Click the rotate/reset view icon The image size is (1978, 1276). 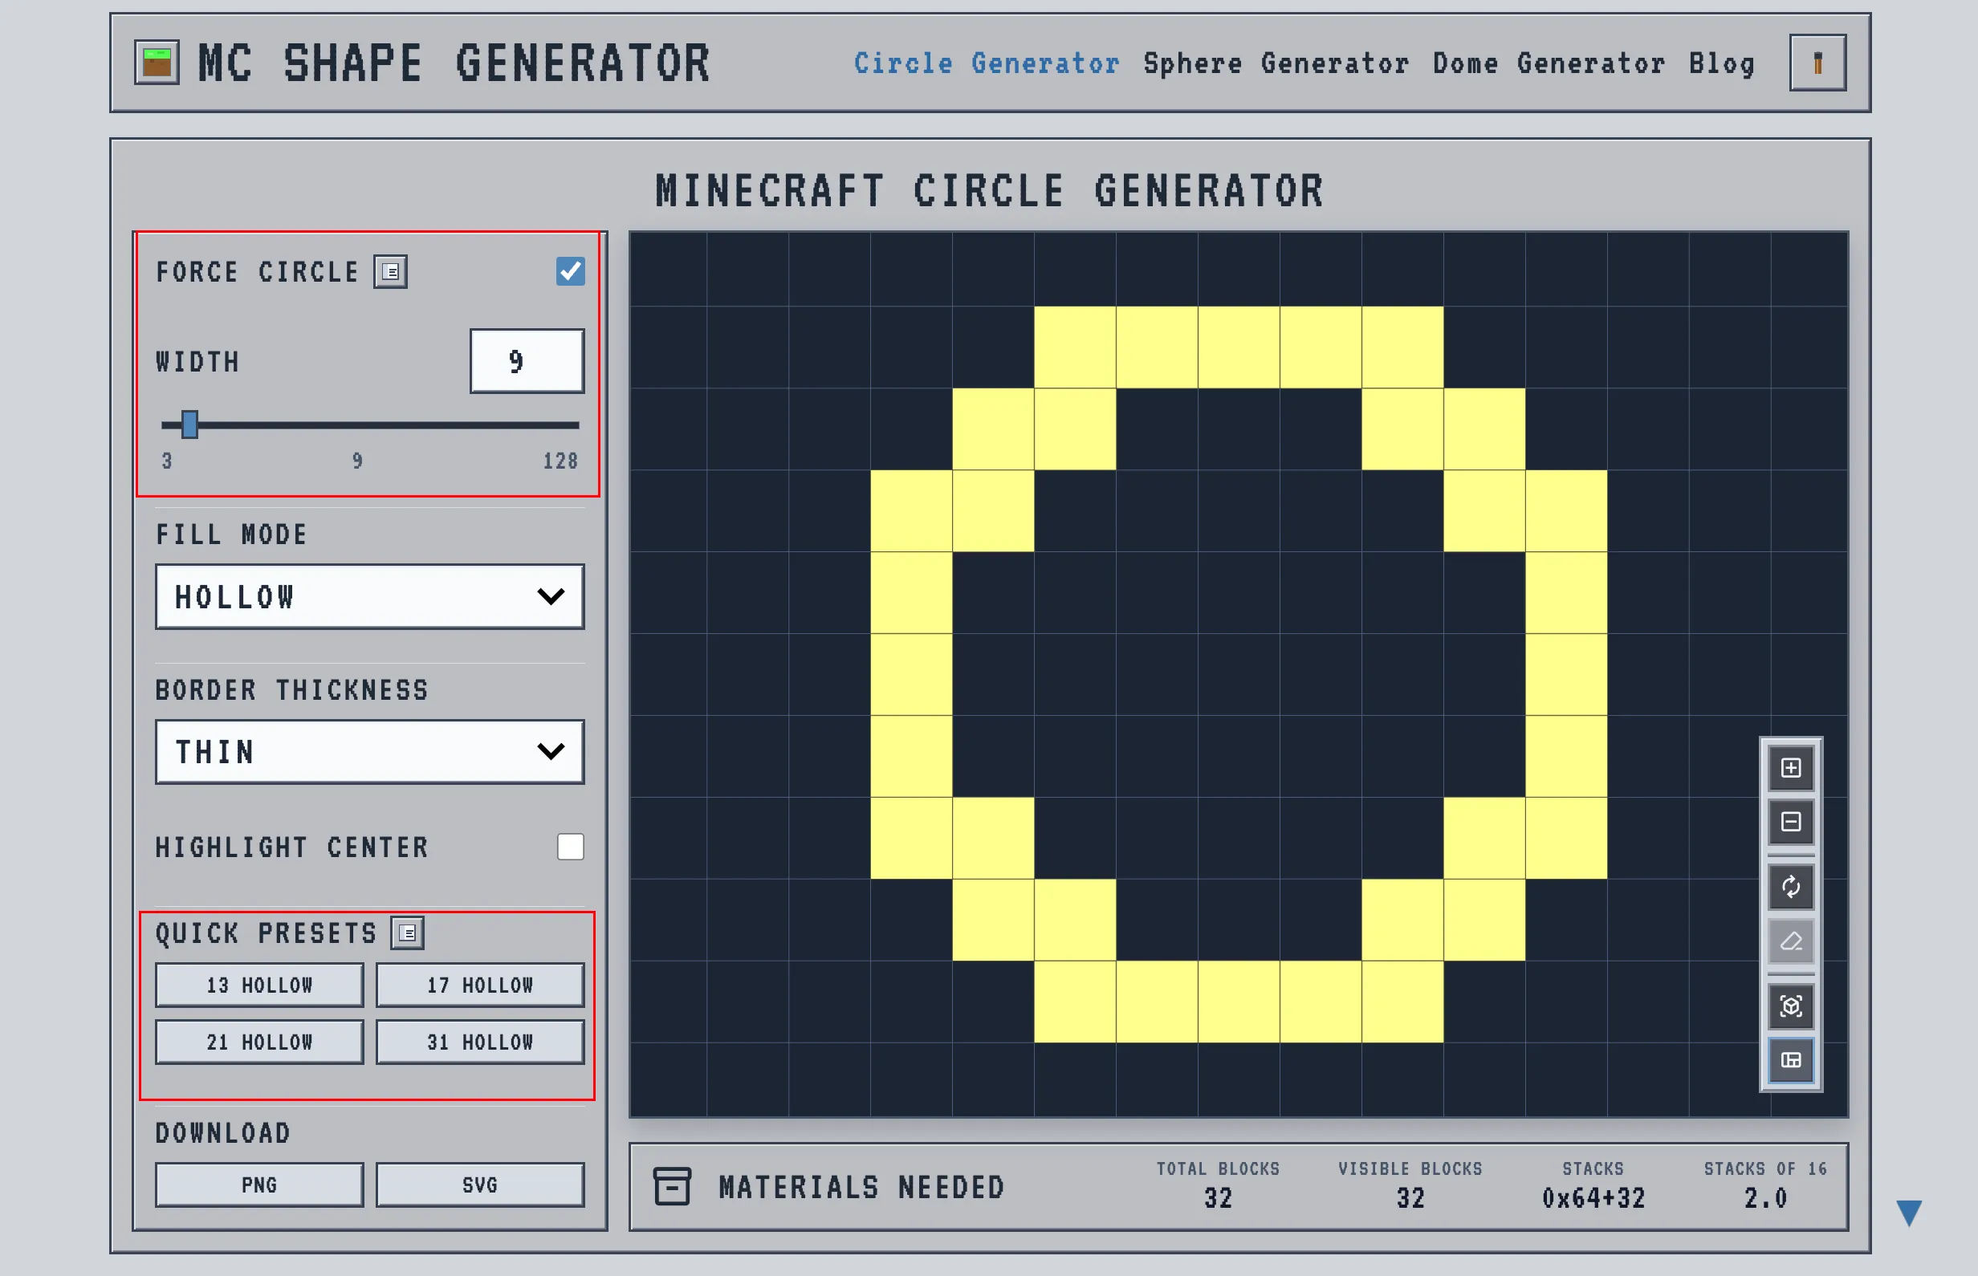point(1791,888)
